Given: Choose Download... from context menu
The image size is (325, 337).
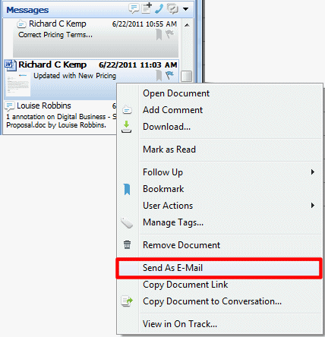Looking at the screenshot, I should [219, 127].
